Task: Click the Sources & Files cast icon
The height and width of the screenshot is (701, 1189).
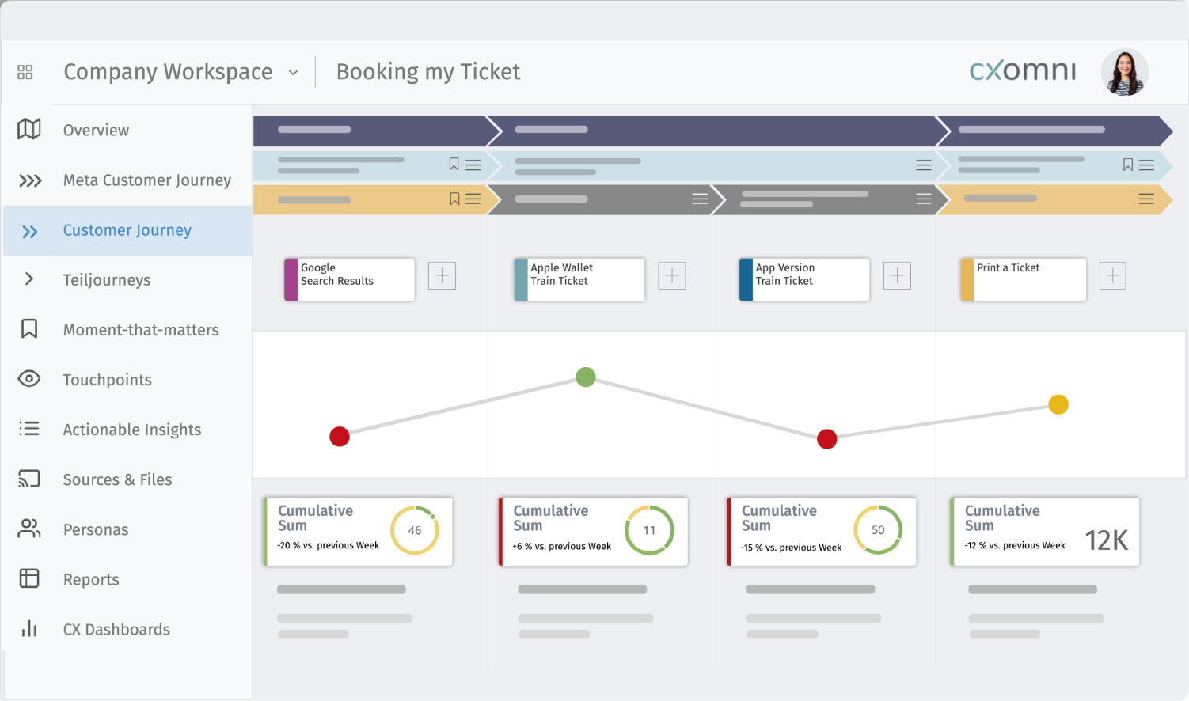Action: [x=29, y=479]
